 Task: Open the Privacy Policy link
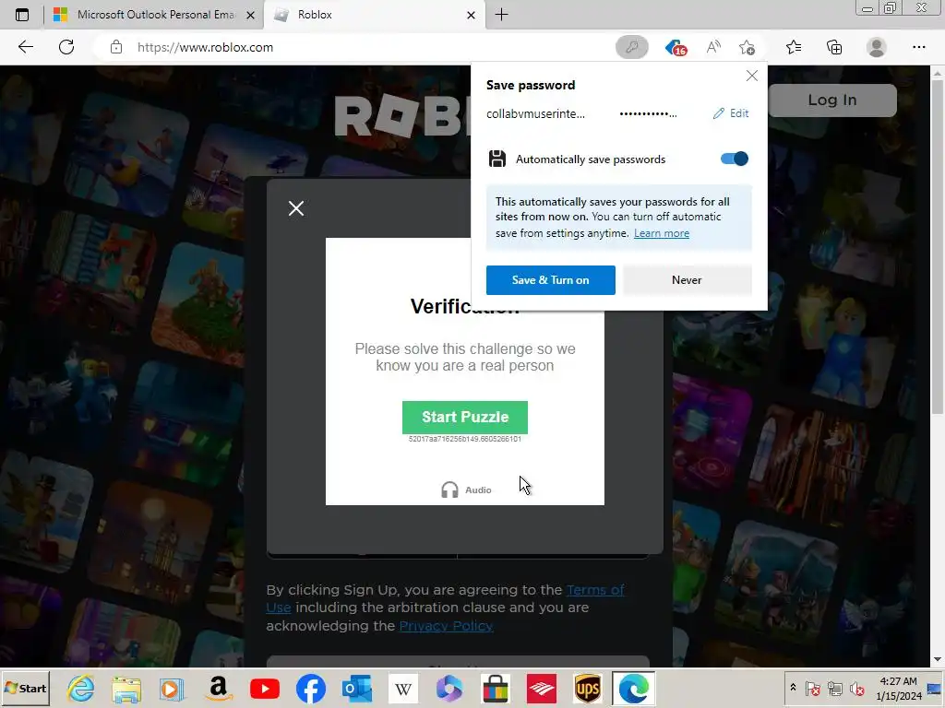point(446,626)
